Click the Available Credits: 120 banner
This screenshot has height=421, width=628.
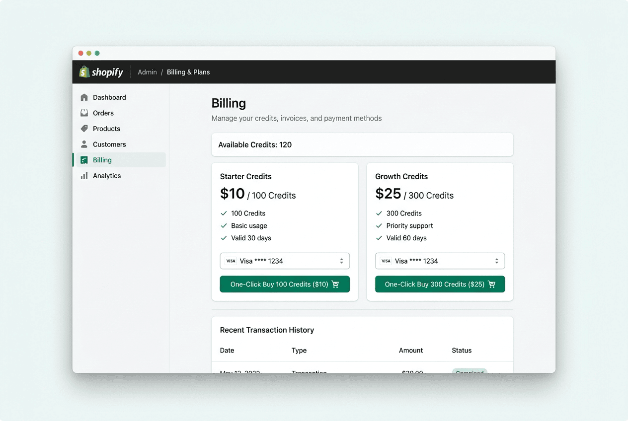(362, 144)
